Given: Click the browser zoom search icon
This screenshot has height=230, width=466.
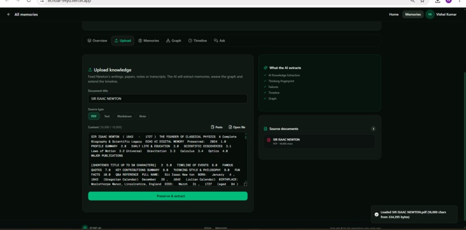Looking at the screenshot, I should coord(412,1).
